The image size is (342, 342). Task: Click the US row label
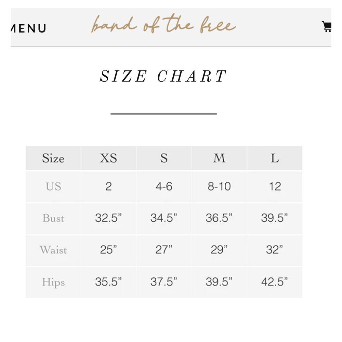(53, 187)
